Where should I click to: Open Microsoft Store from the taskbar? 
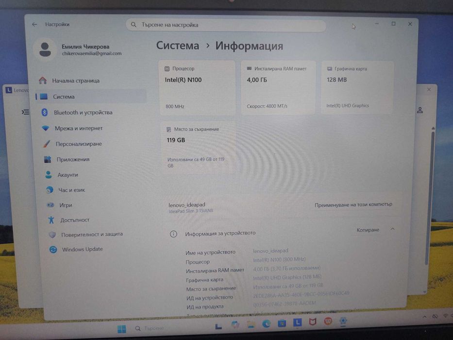(x=282, y=323)
